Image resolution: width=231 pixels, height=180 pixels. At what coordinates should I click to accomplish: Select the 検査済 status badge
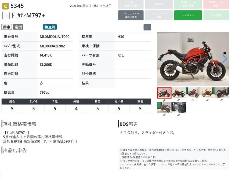tap(50, 27)
